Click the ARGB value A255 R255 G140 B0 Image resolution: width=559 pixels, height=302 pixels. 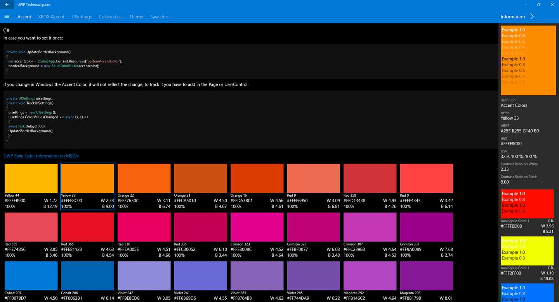(520, 131)
